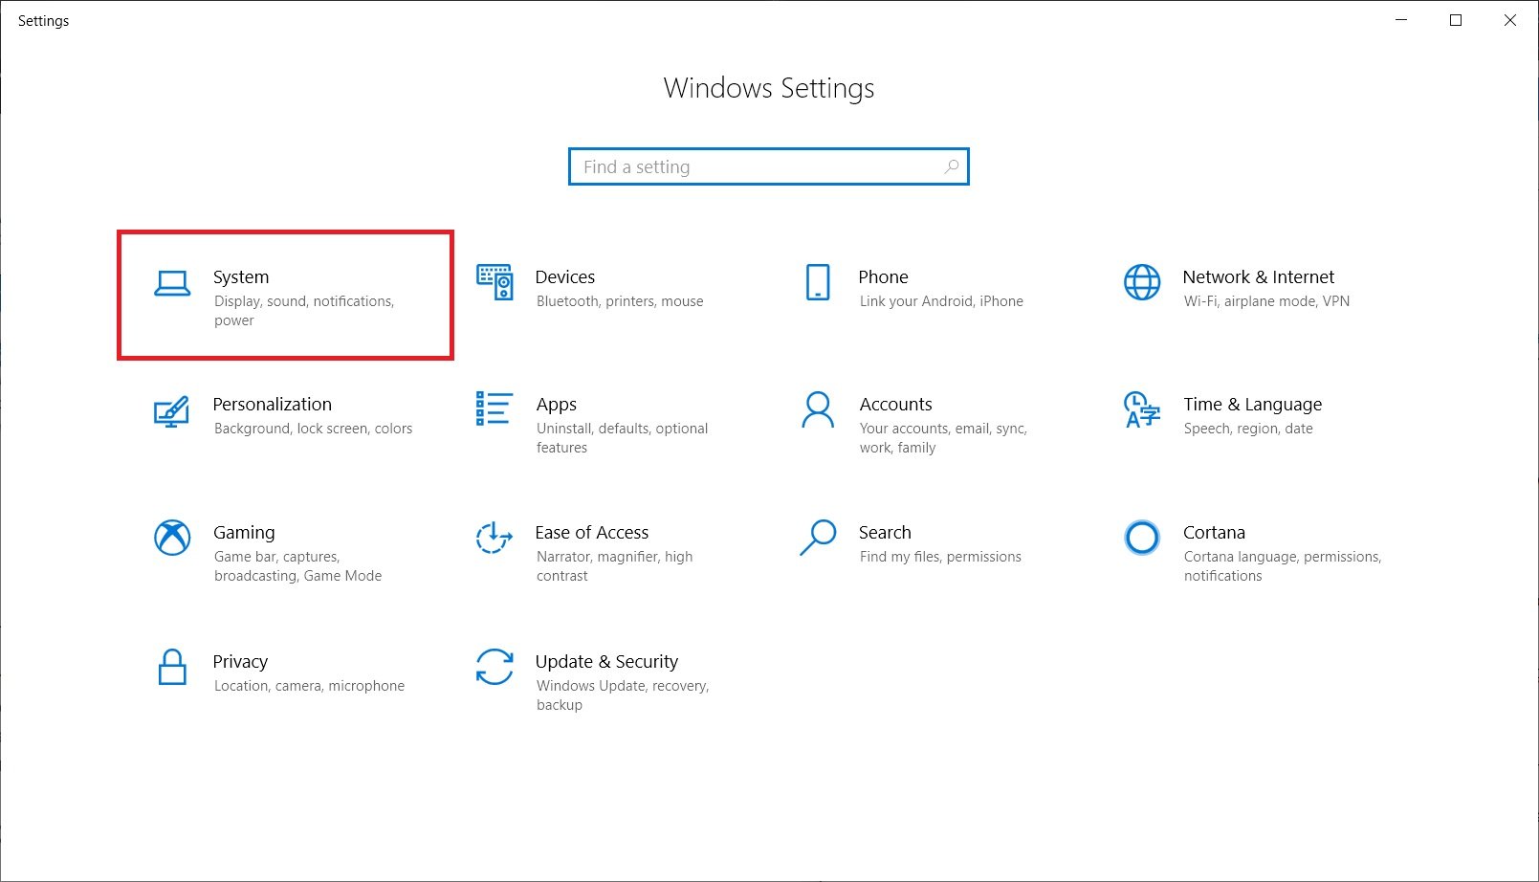Open the Search heading
The image size is (1539, 882).
[885, 533]
